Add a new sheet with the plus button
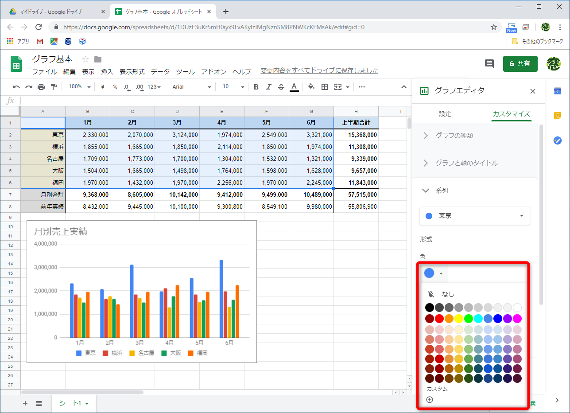The height and width of the screenshot is (413, 570). (x=25, y=403)
